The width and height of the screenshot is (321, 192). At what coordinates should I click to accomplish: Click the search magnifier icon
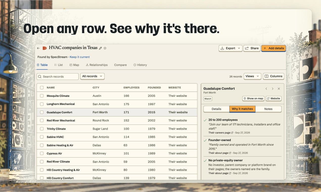(x=40, y=77)
